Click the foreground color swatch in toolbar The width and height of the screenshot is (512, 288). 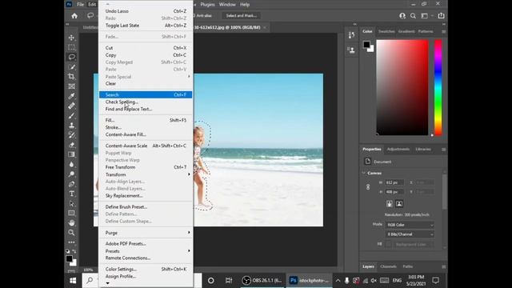coord(69,259)
